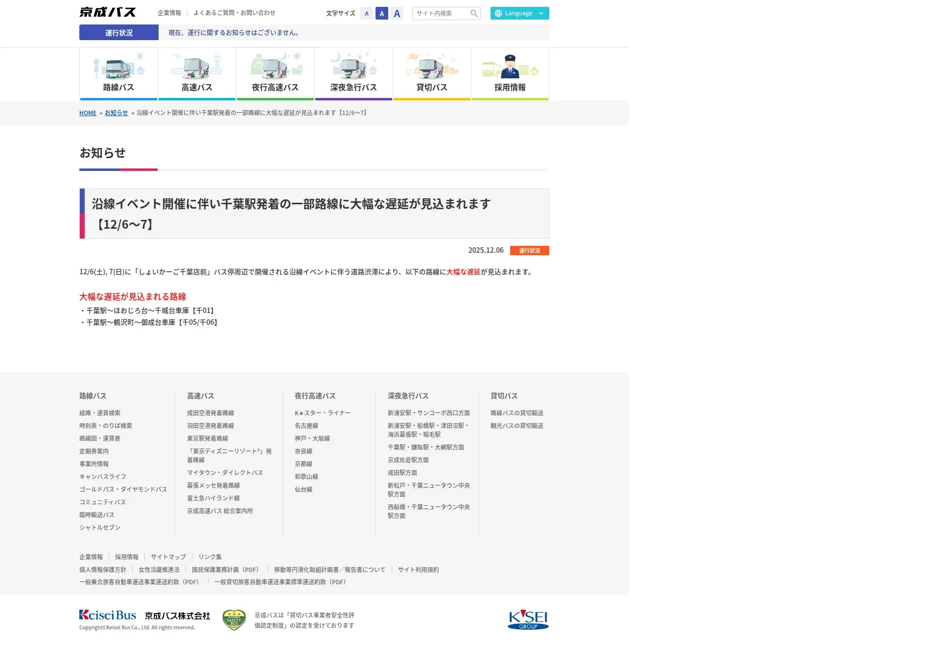Image resolution: width=940 pixels, height=645 pixels.
Task: Click the search magnifier icon
Action: [473, 13]
